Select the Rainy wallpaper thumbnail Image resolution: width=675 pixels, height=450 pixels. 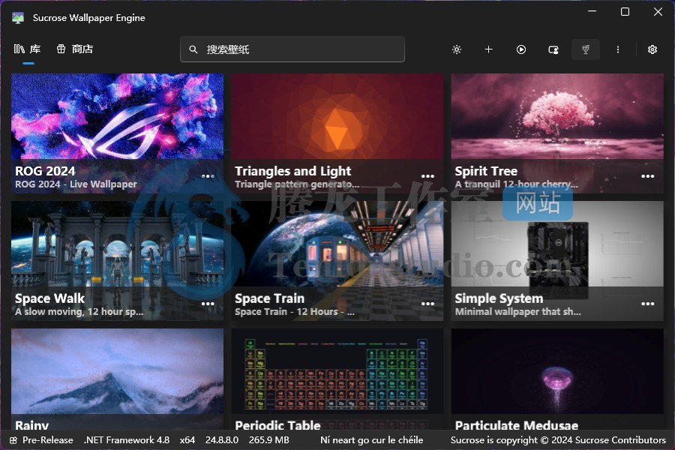pyautogui.click(x=117, y=371)
